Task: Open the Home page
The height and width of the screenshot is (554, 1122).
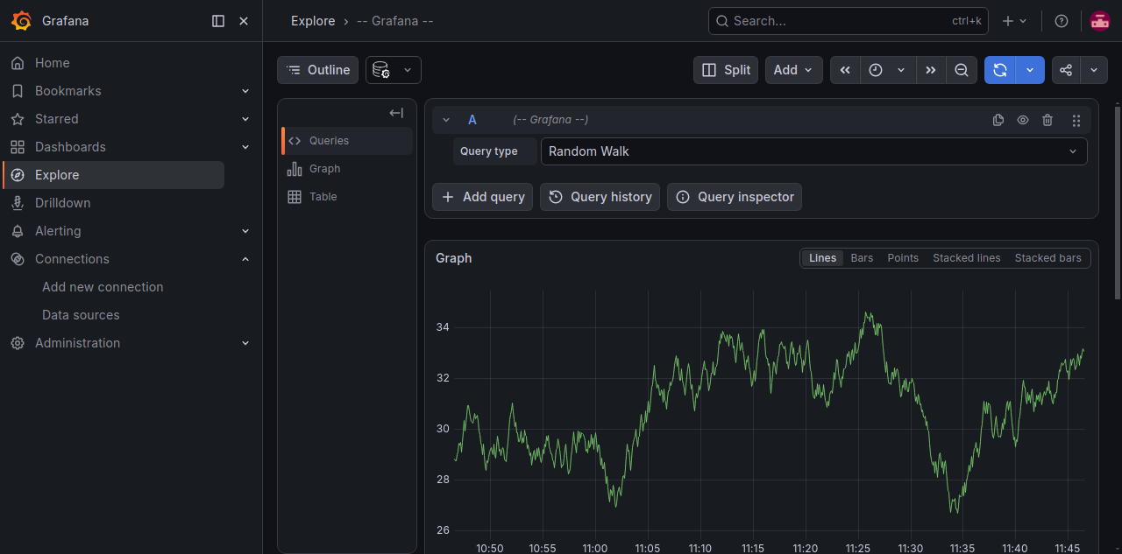Action: point(52,63)
